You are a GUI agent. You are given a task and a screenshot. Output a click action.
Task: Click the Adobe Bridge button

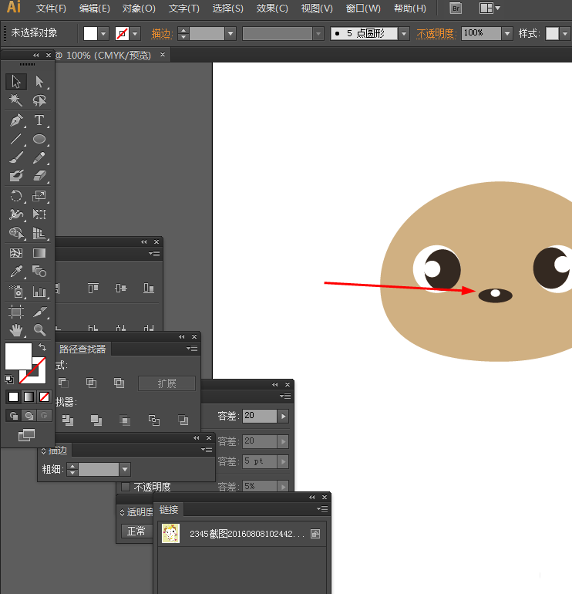click(x=456, y=8)
